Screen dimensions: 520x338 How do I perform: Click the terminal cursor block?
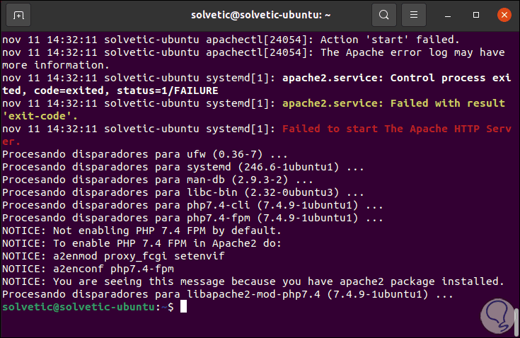point(183,307)
